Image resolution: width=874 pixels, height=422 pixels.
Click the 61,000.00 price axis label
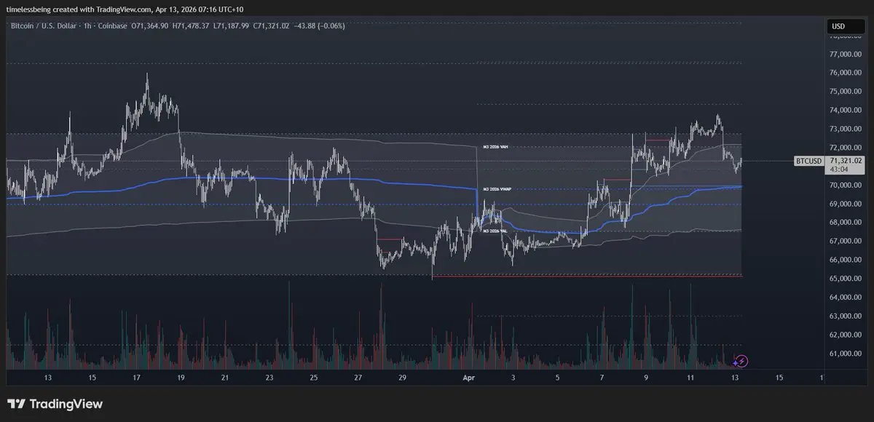(845, 354)
